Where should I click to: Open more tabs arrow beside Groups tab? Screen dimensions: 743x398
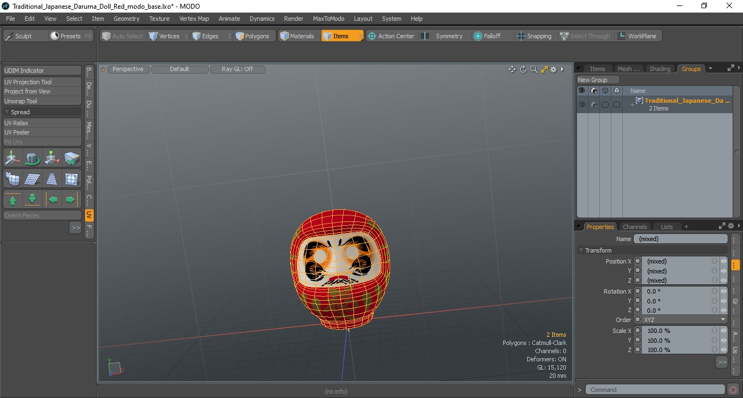pos(710,69)
